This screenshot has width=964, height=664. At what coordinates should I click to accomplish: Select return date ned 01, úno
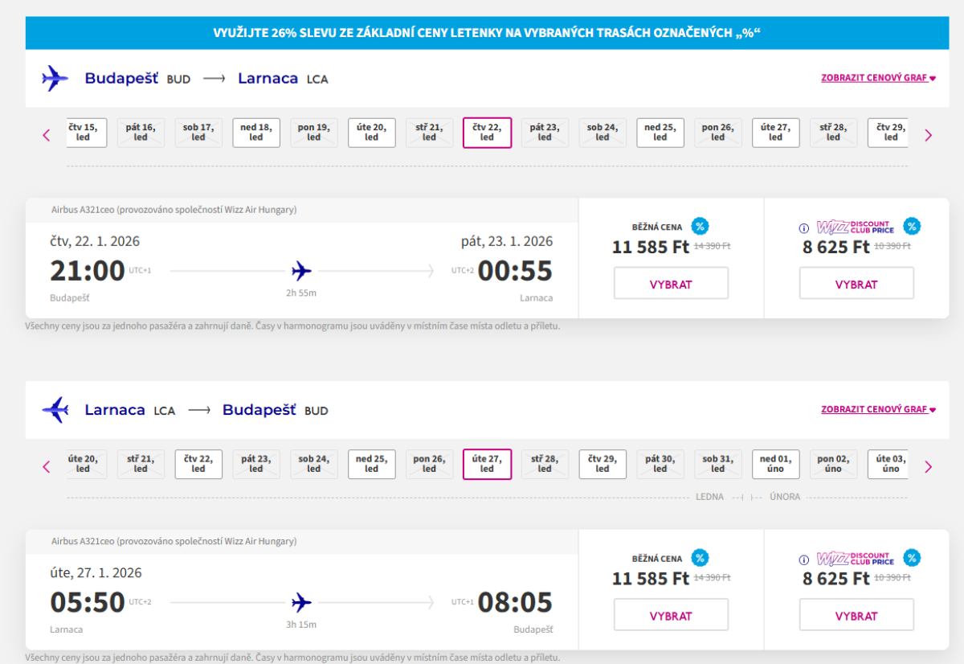(x=775, y=464)
